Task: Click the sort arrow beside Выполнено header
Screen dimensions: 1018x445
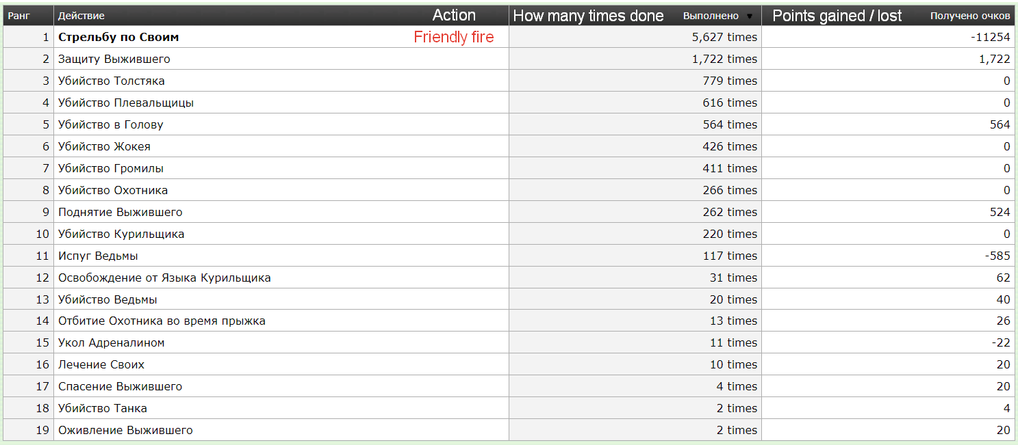Action: [750, 16]
